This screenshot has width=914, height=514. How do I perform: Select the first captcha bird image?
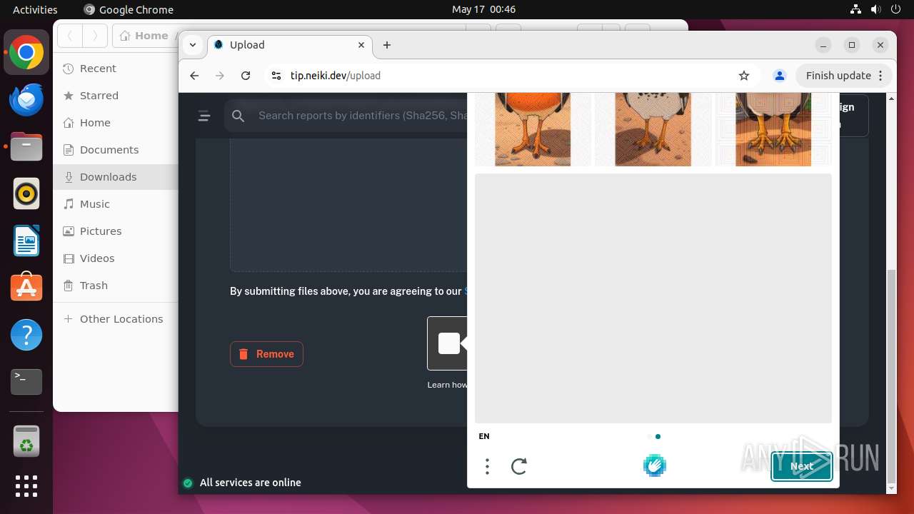[x=533, y=129]
